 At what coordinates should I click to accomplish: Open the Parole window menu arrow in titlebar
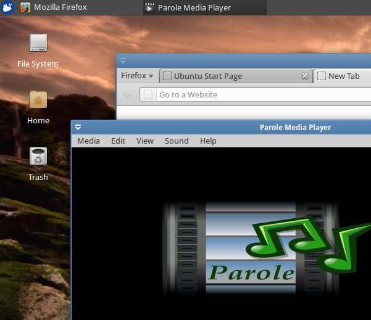point(78,128)
